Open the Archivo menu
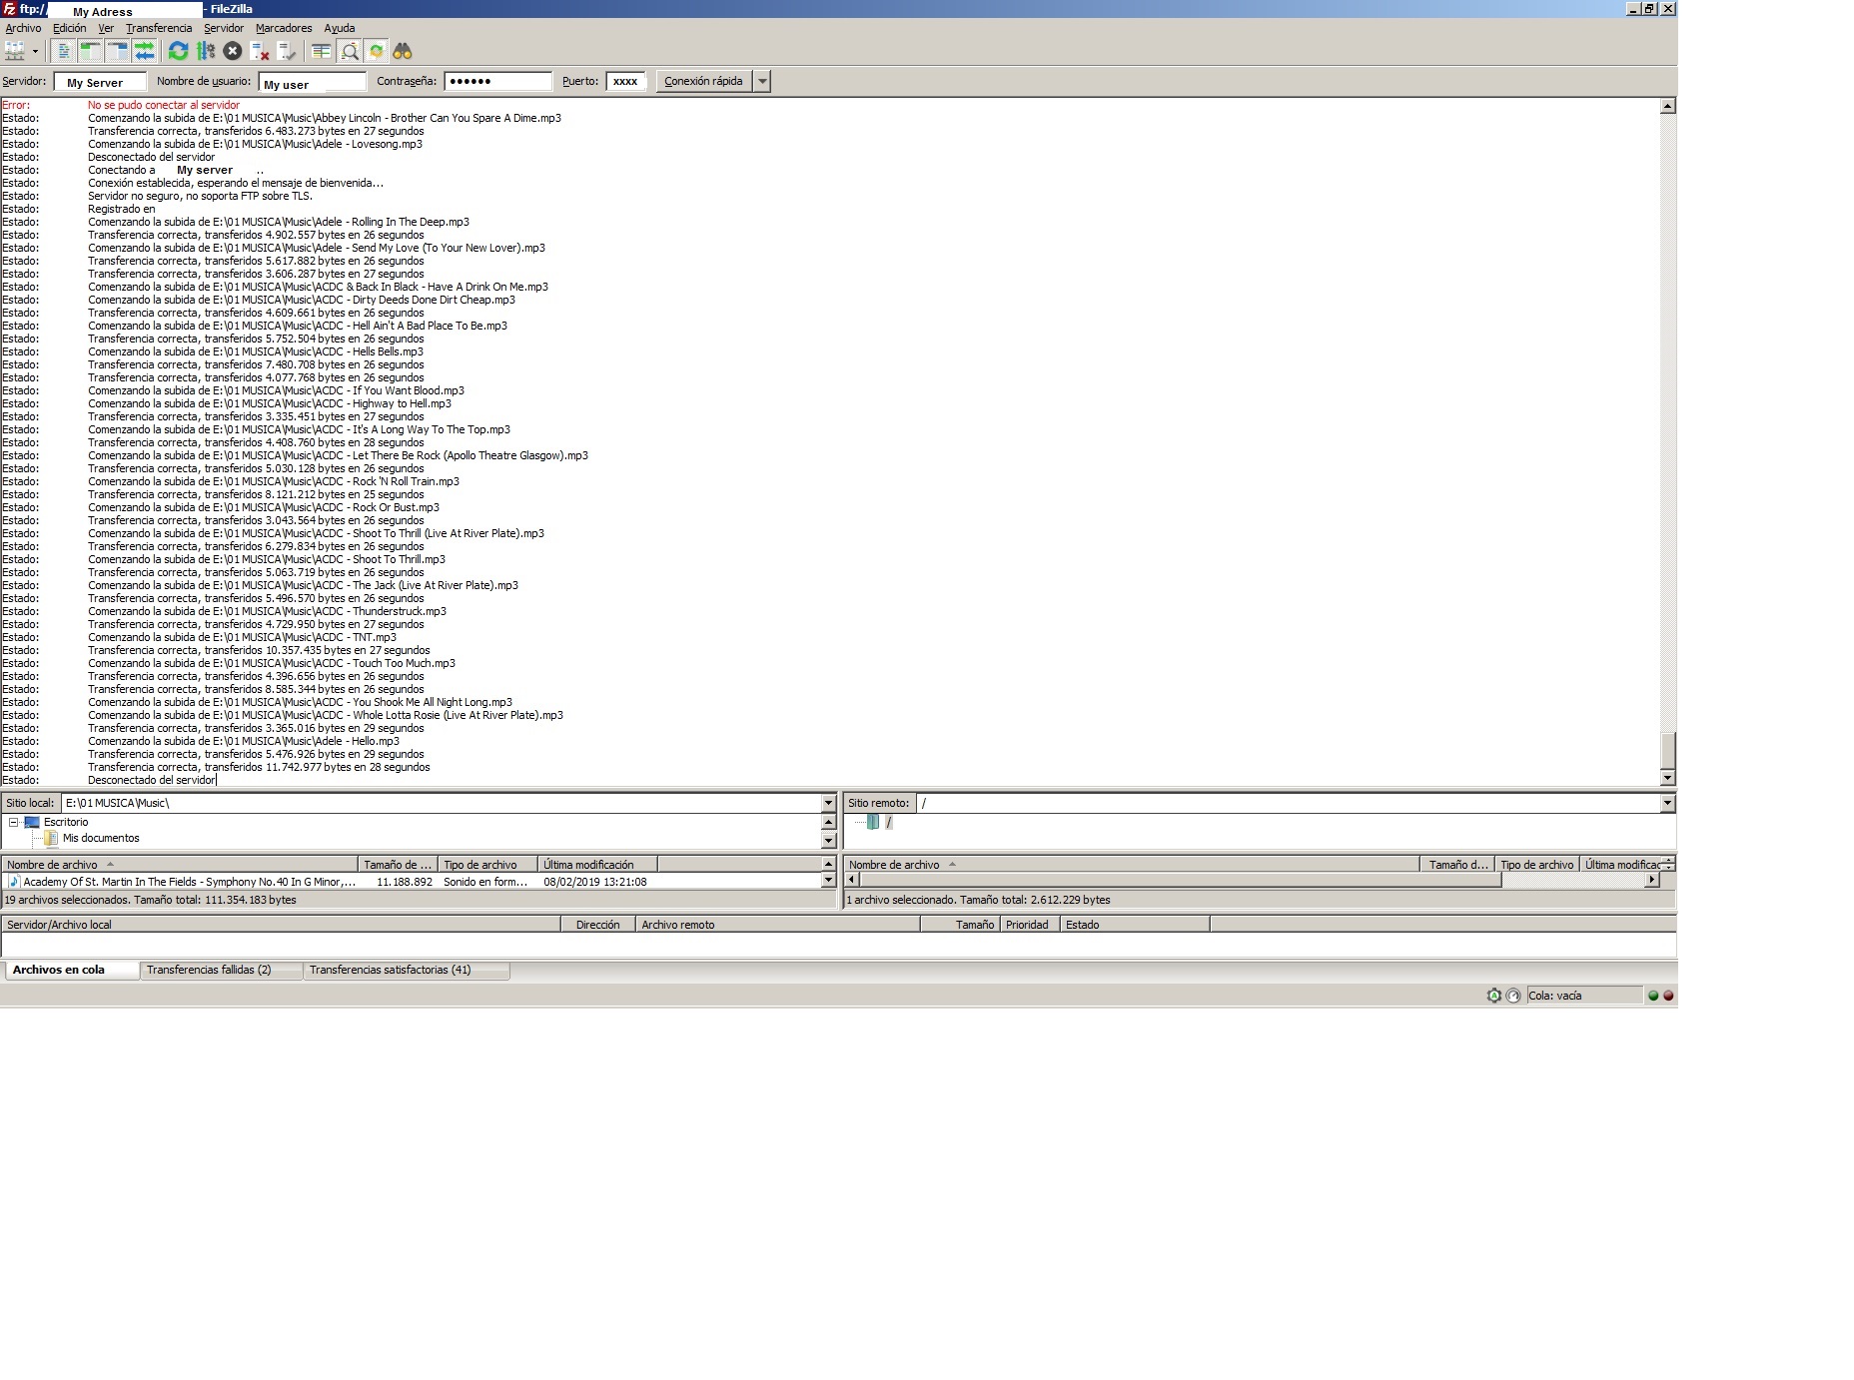The image size is (1854, 1380). coord(23,28)
